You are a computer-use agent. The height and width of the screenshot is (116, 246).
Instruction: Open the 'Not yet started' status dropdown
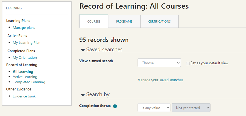coord(191,108)
